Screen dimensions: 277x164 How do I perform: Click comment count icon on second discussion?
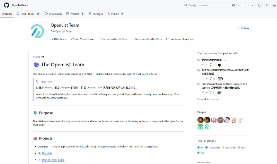point(211,79)
